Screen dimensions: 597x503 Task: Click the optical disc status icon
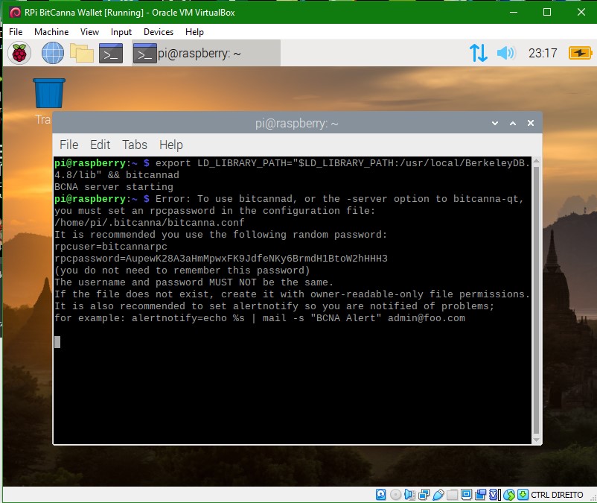395,495
